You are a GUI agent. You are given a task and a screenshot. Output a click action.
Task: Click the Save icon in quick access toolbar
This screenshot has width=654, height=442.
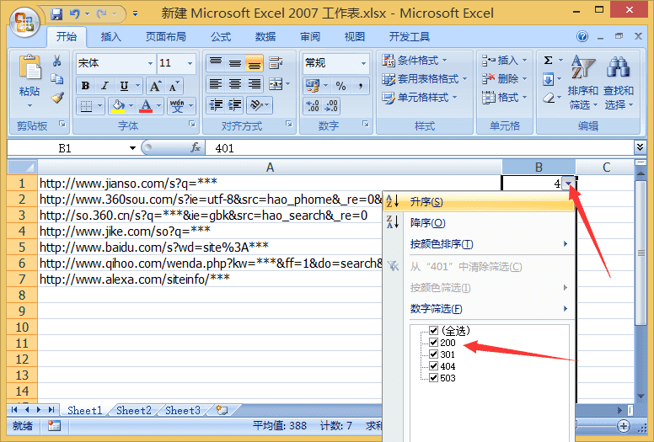point(56,14)
